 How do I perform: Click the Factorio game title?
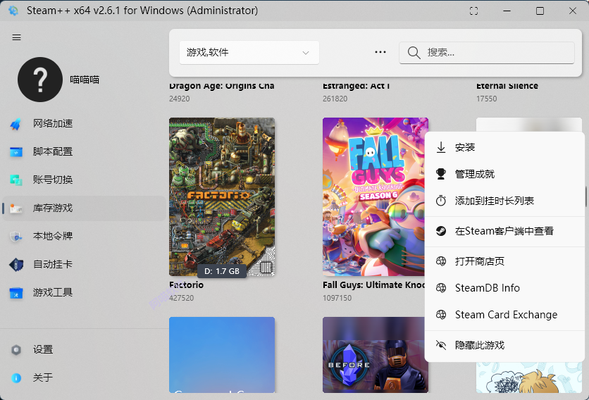pyautogui.click(x=186, y=285)
